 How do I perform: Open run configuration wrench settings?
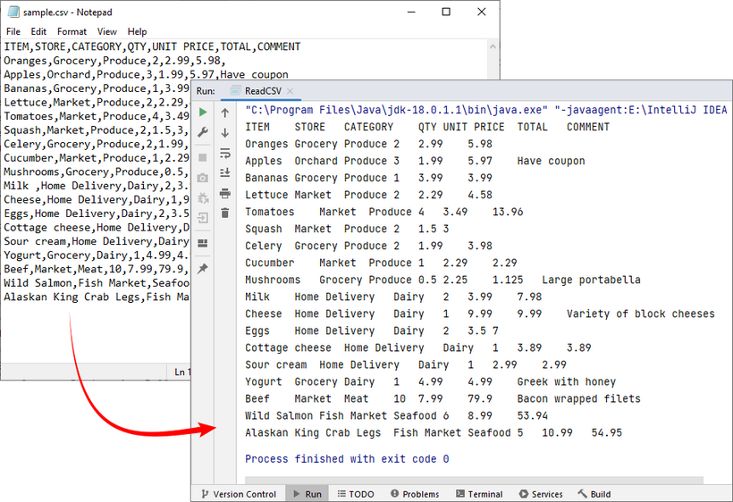[x=203, y=133]
